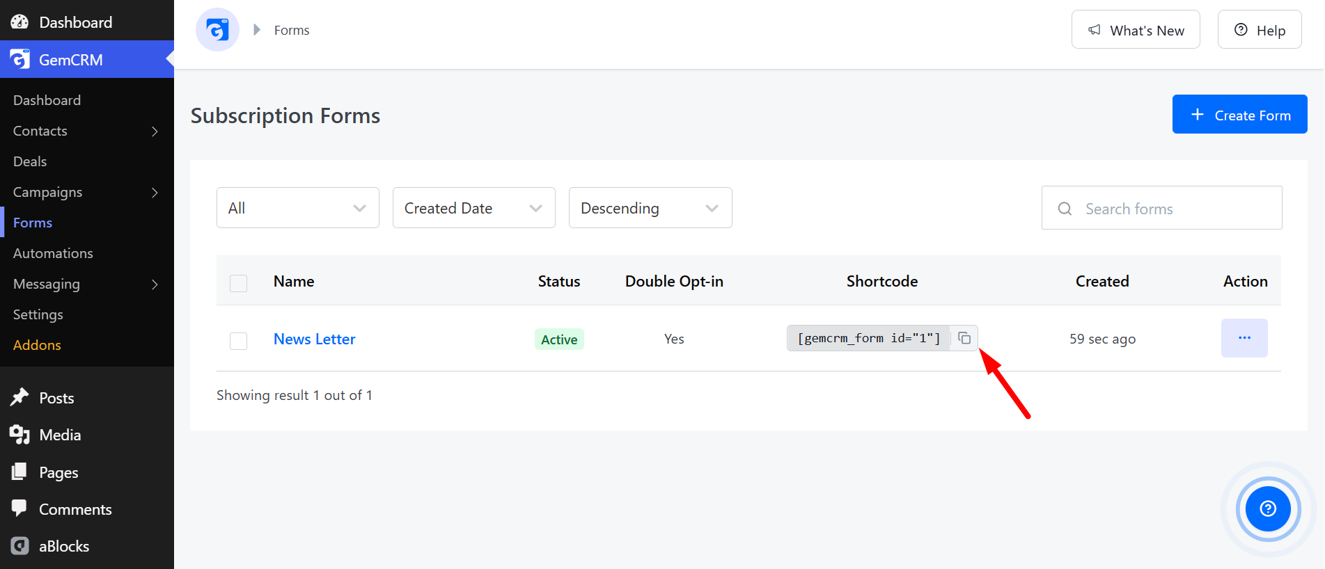Open the What's New button
This screenshot has width=1325, height=569.
1136,29
